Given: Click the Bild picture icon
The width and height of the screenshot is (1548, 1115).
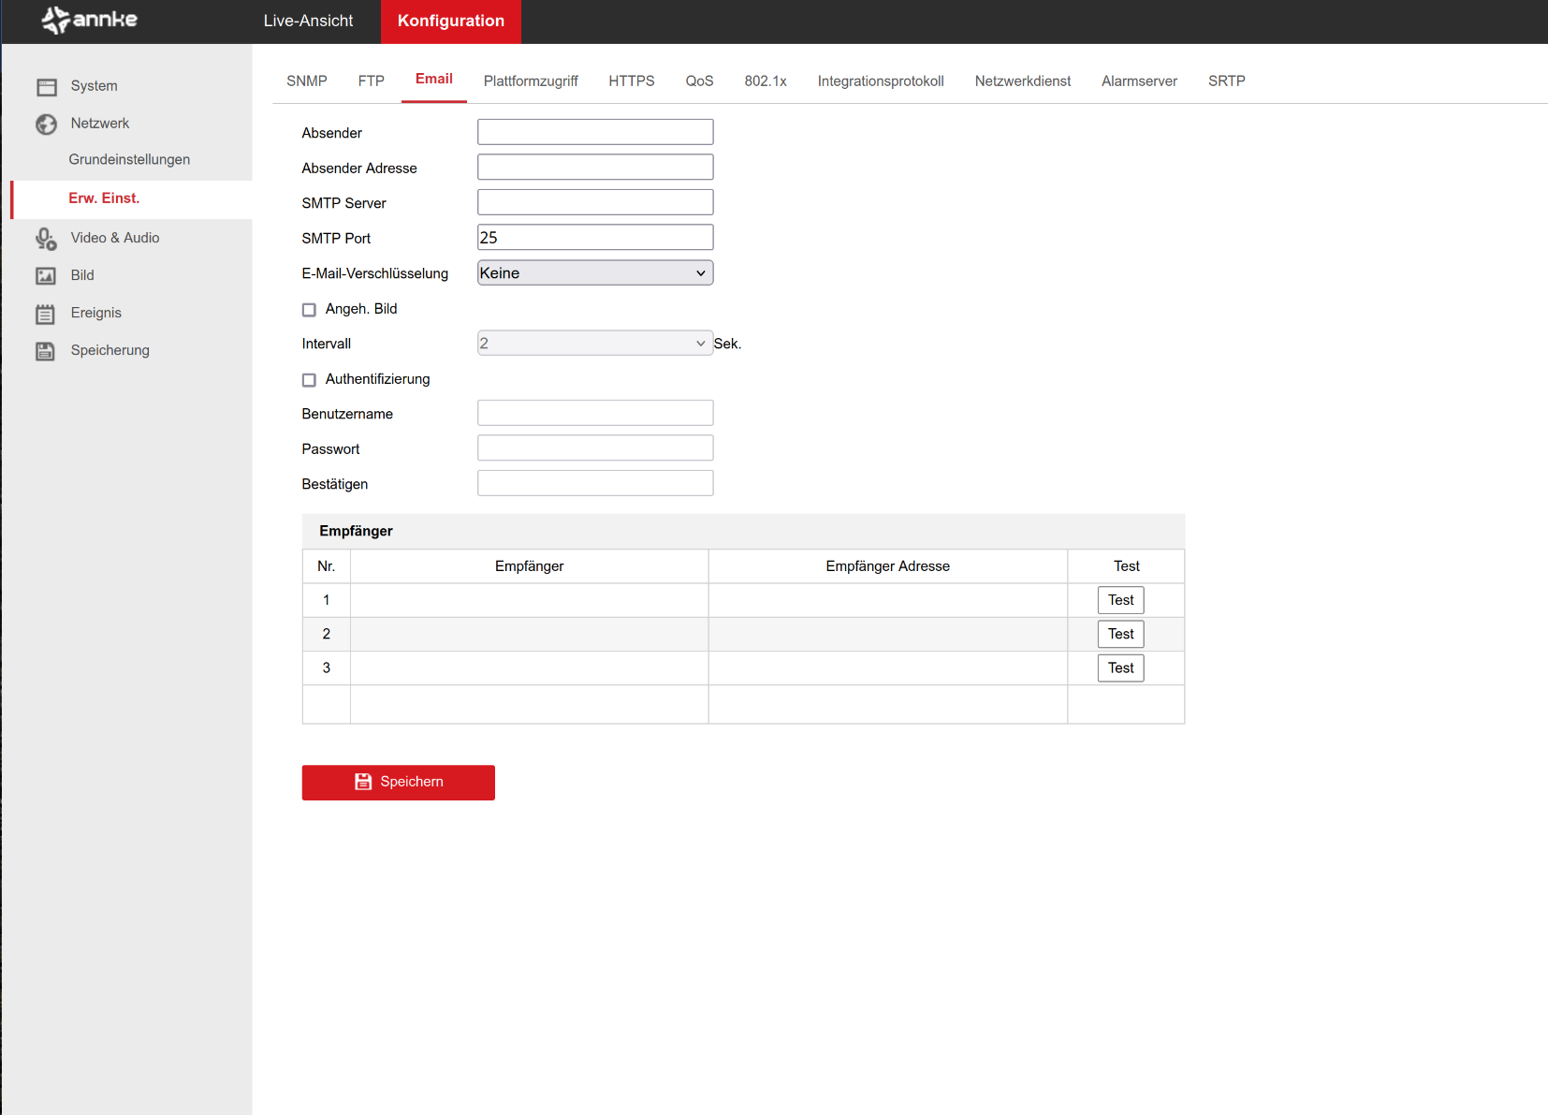Looking at the screenshot, I should (46, 276).
